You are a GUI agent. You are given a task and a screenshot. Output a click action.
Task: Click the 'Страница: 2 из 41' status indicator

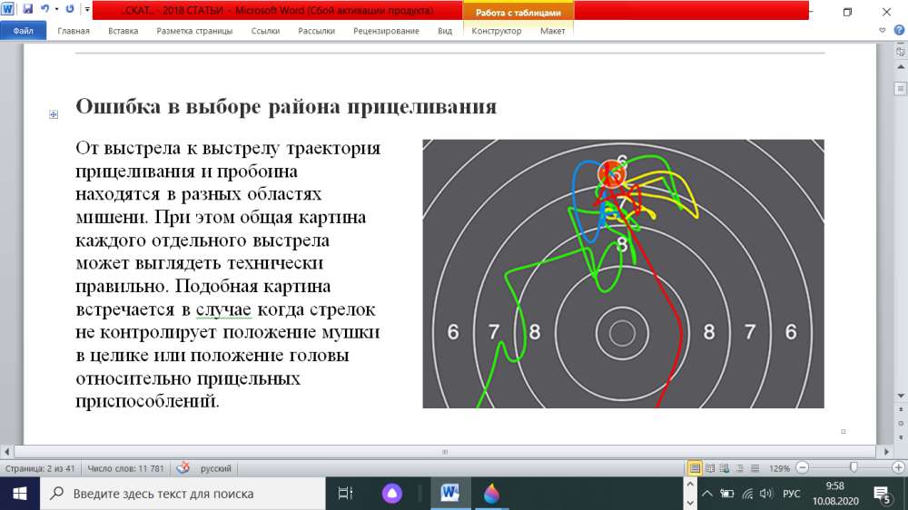pos(40,468)
